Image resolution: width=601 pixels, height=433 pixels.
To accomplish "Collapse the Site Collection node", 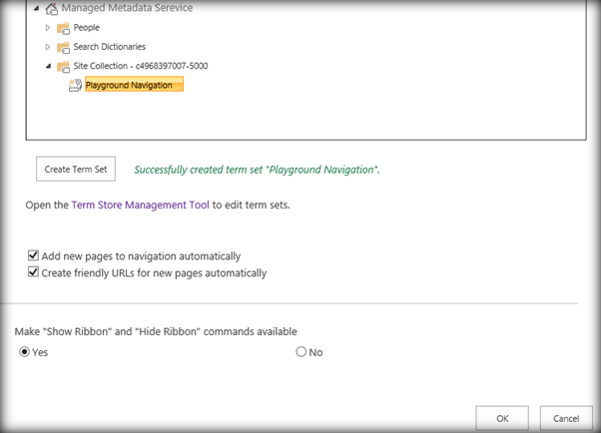I will click(x=48, y=66).
